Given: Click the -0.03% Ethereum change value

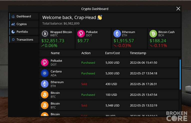Looking at the screenshot, I should [x=124, y=46].
